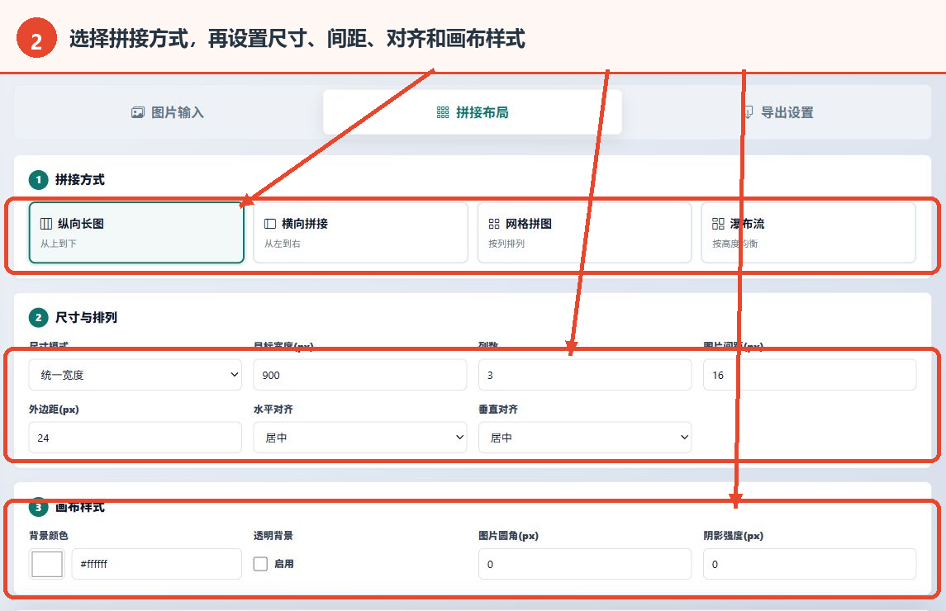Click the 背景颜色 label
Image resolution: width=946 pixels, height=611 pixels.
tap(48, 536)
